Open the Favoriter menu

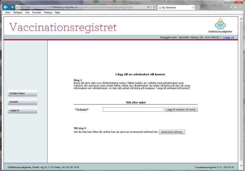tap(37, 12)
